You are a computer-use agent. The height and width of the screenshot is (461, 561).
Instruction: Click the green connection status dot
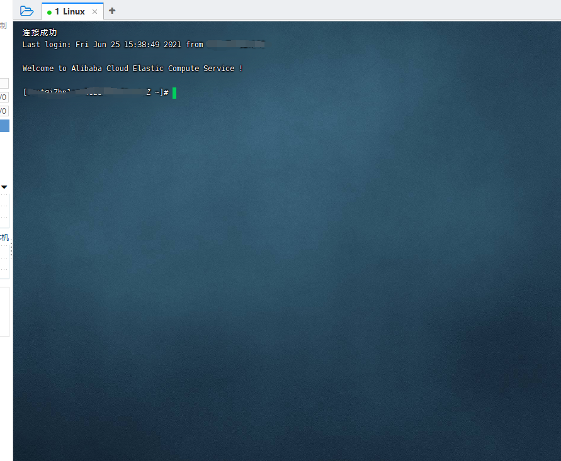click(49, 11)
